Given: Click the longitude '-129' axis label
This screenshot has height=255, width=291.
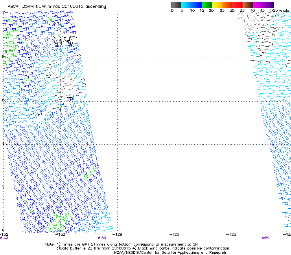Looking at the screenshot, I should tap(117, 235).
